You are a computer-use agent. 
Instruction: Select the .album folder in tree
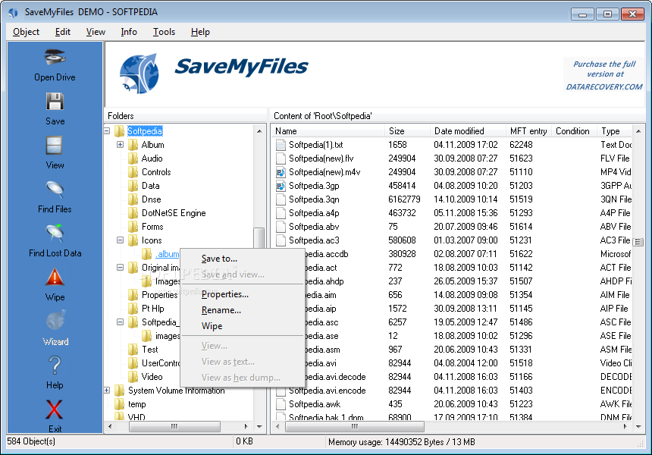[167, 254]
